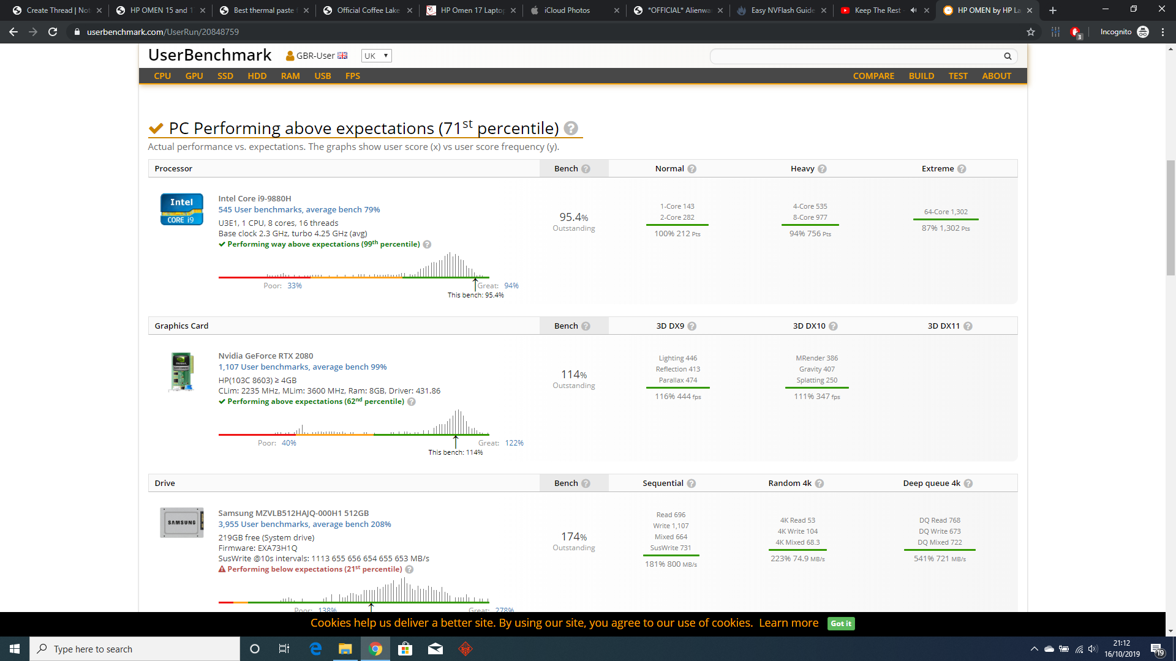
Task: Click the browser address bar
Action: coord(545,32)
